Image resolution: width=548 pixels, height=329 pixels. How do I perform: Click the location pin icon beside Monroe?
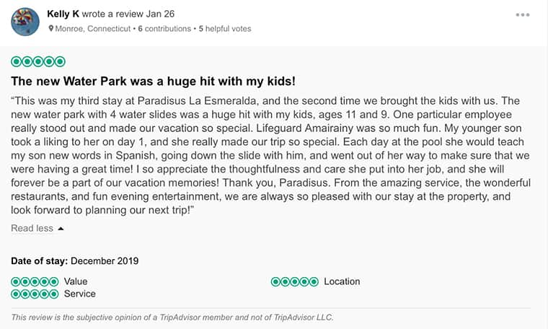click(x=51, y=29)
